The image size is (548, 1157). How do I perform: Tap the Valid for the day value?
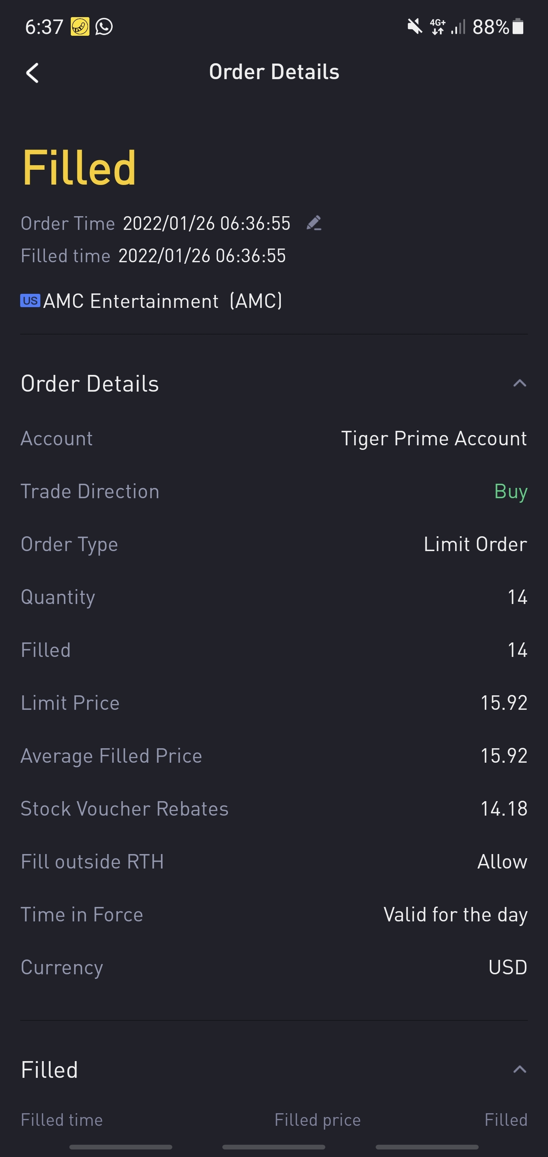455,915
